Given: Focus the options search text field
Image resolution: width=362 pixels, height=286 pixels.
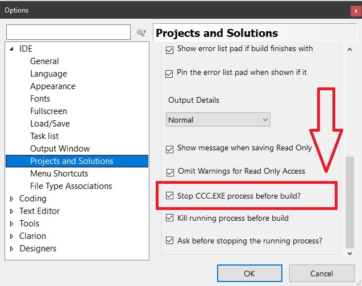Looking at the screenshot, I should [x=68, y=32].
